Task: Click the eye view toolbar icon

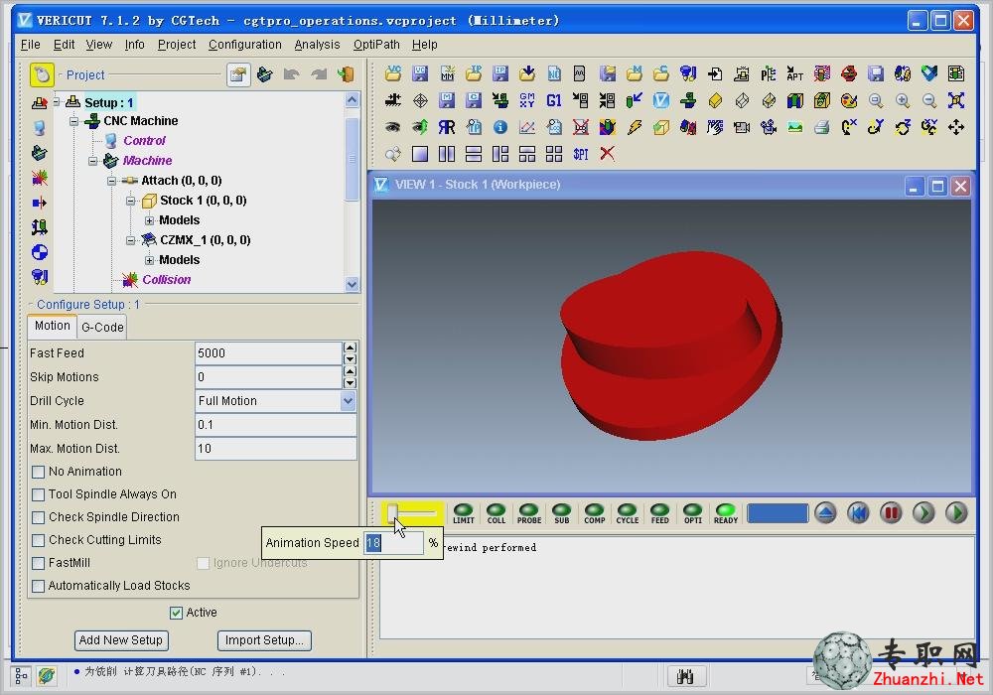Action: pyautogui.click(x=392, y=127)
